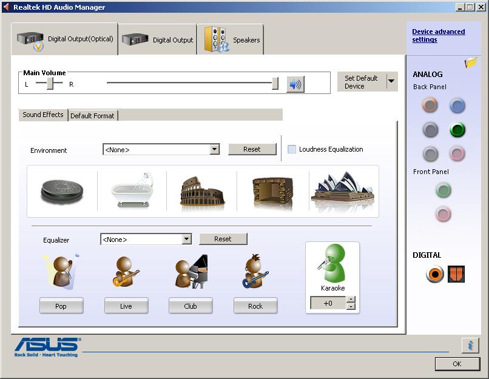Click the L/R balance slider handle
489x379 pixels.
coord(50,84)
